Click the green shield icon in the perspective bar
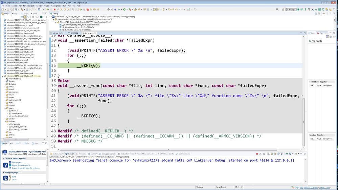This screenshot has width=338, height=190. pyautogui.click(x=323, y=9)
